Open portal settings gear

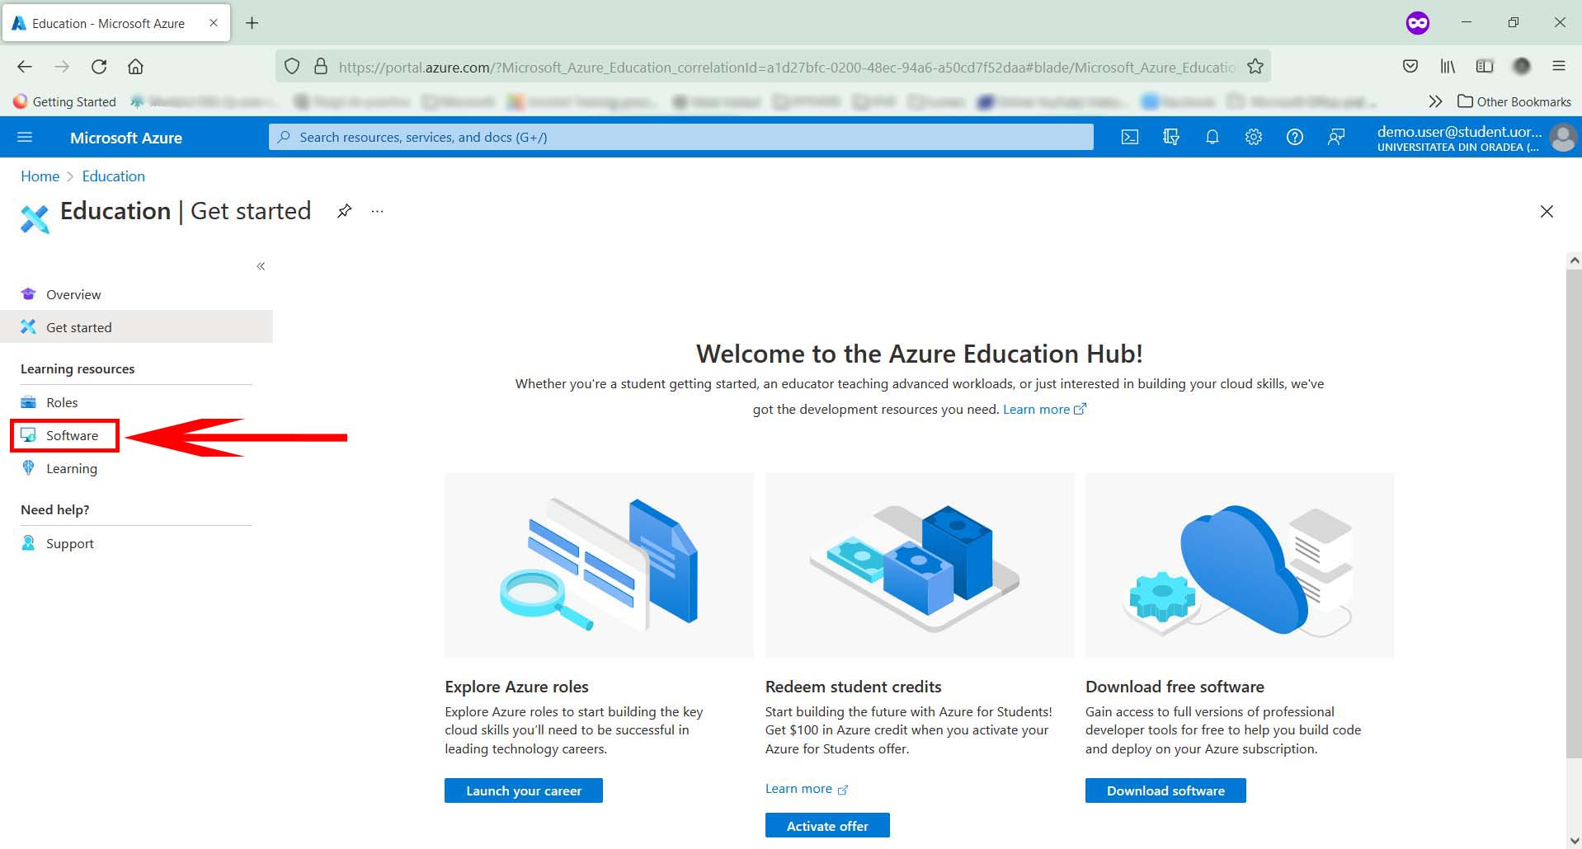click(x=1254, y=137)
